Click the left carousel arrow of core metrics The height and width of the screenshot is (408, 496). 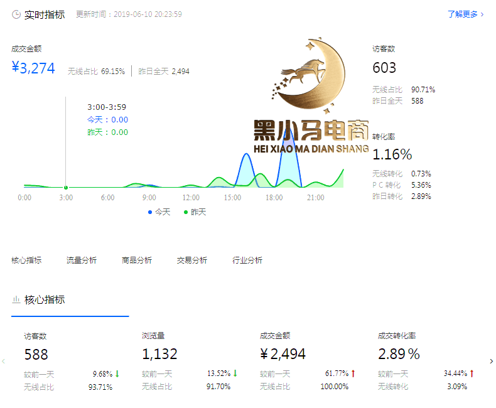pos(4,361)
